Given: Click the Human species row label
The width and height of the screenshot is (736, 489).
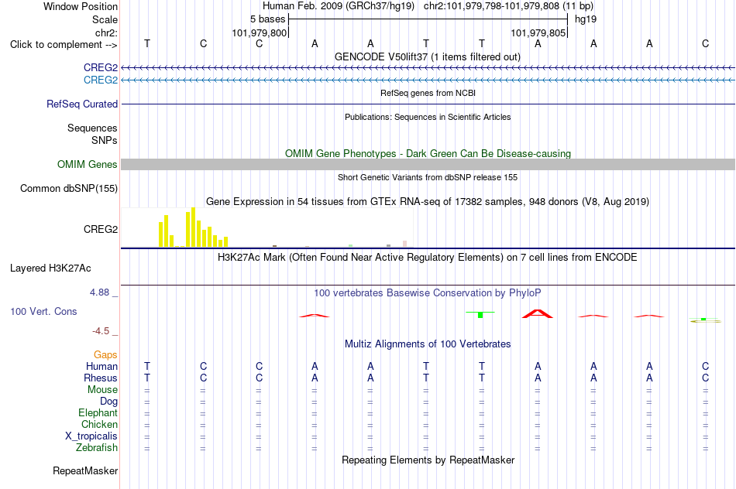Looking at the screenshot, I should 101,366.
